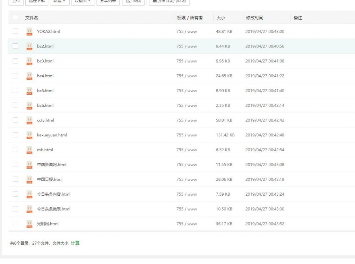Check the box for bc2.html

point(15,46)
